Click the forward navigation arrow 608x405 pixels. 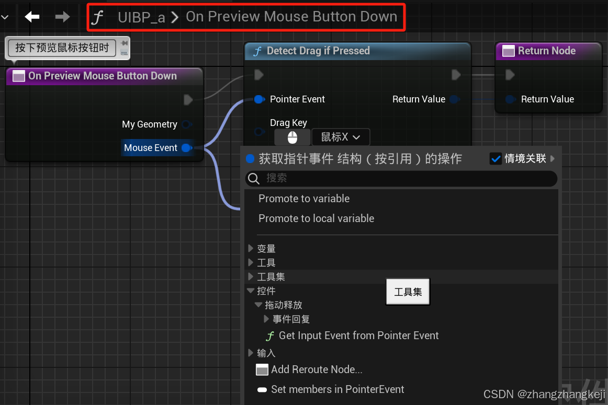click(x=62, y=17)
